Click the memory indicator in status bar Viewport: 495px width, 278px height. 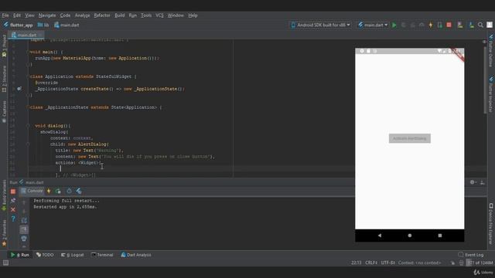coord(480,263)
